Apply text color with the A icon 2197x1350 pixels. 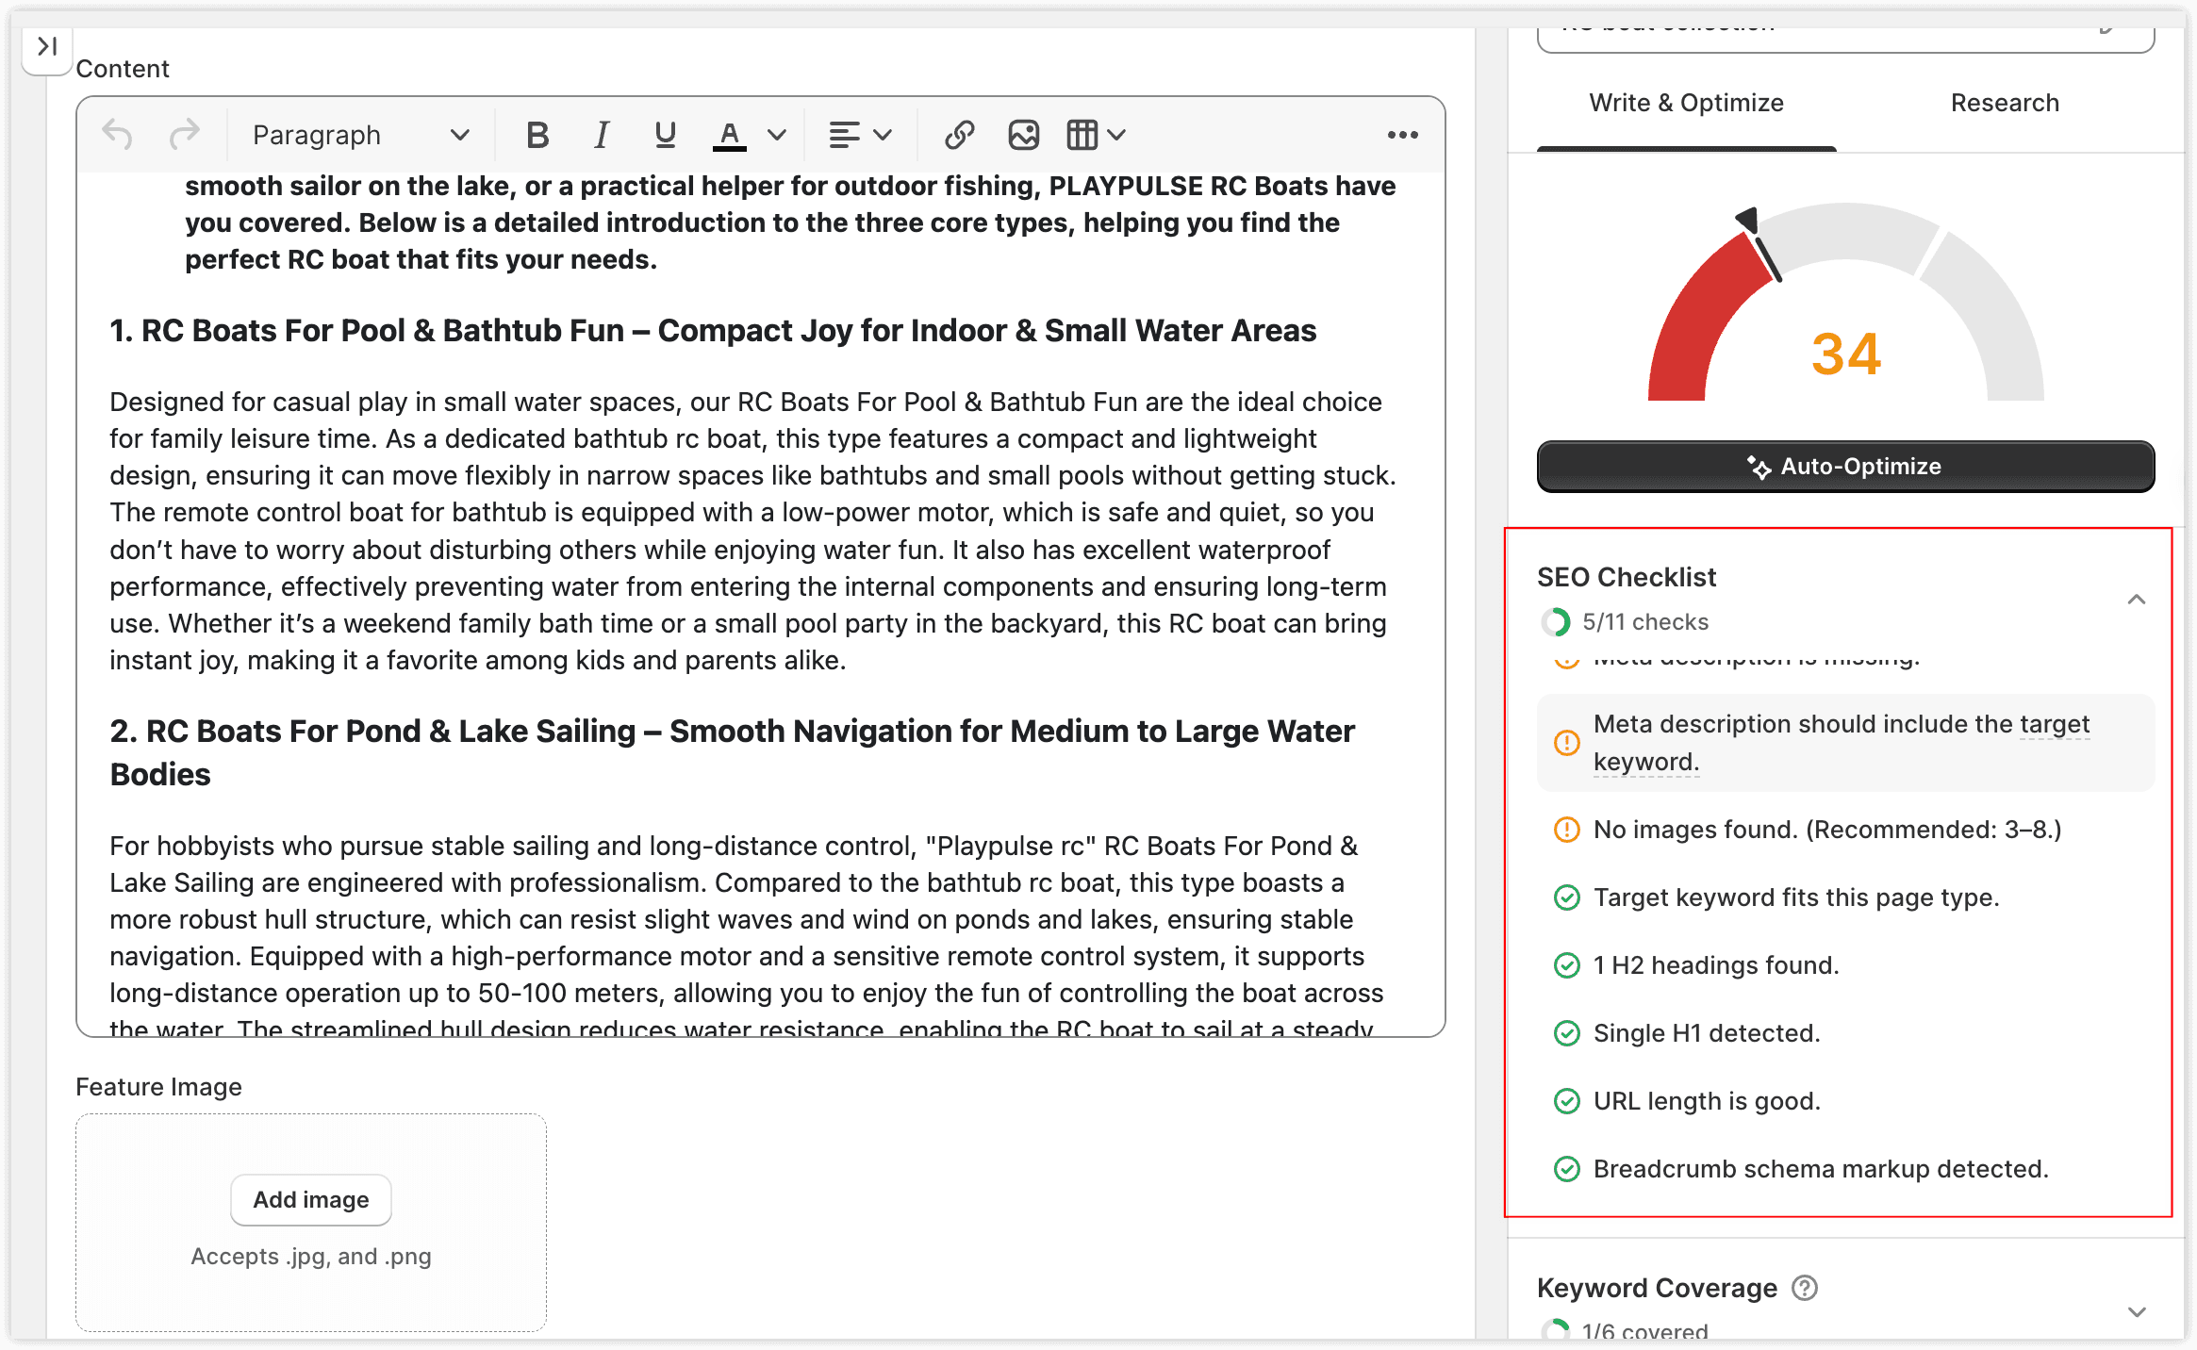pos(729,135)
